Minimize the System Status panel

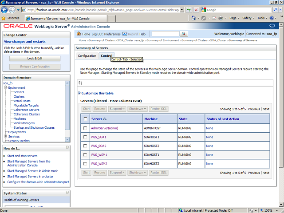67,193
